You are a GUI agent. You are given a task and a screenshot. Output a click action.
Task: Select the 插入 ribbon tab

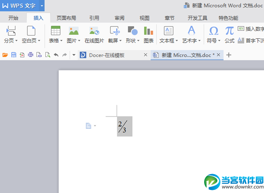tap(38, 18)
